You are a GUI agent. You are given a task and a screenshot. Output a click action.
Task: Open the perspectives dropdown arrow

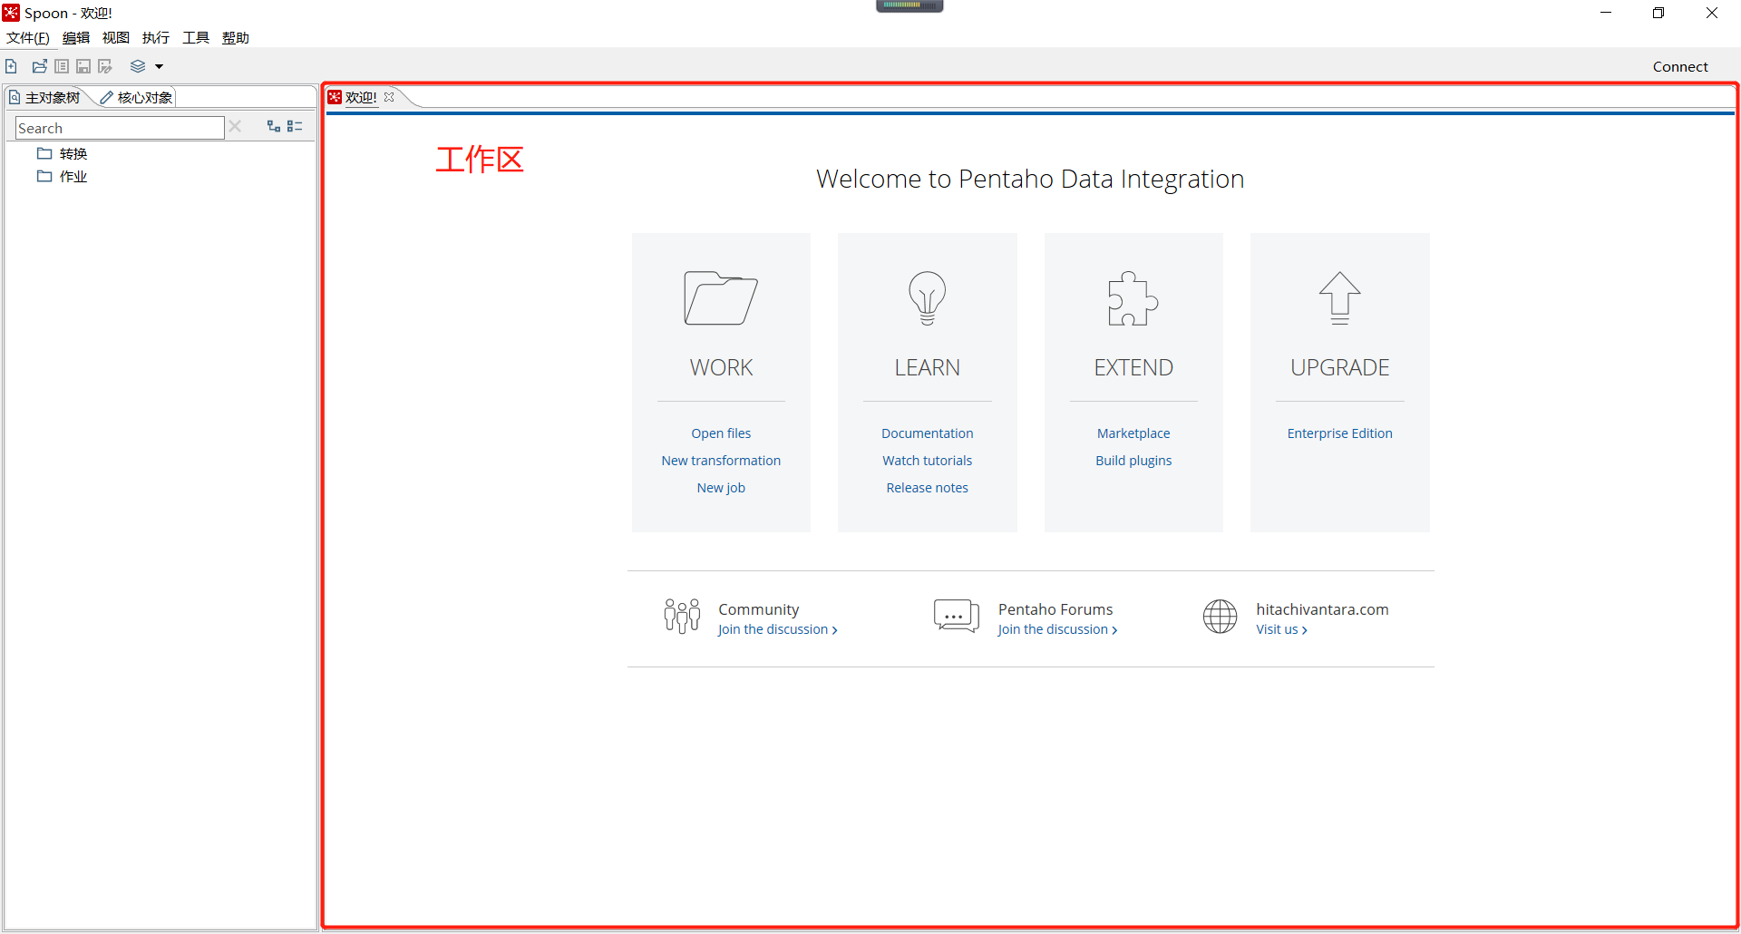pyautogui.click(x=159, y=66)
